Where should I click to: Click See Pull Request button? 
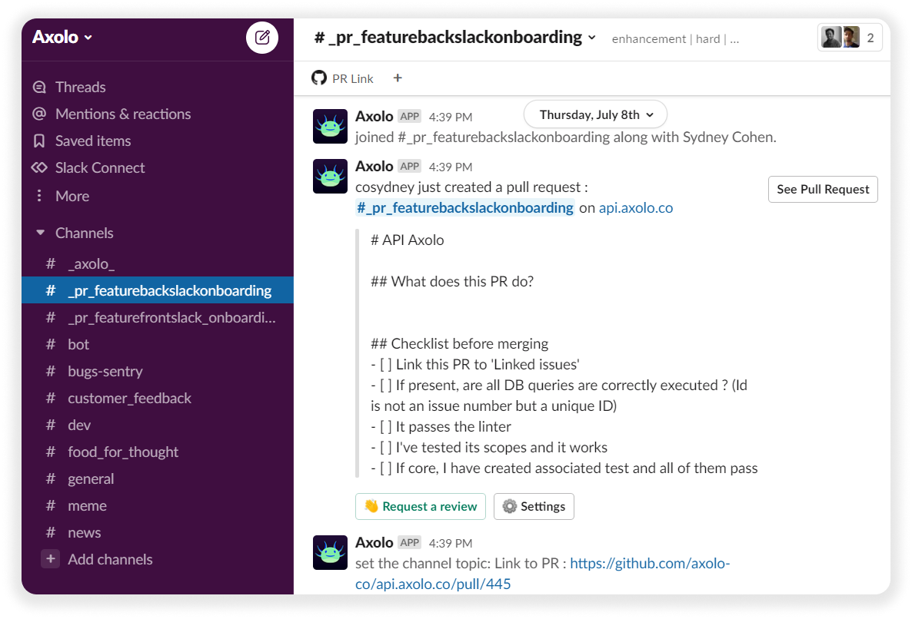823,189
